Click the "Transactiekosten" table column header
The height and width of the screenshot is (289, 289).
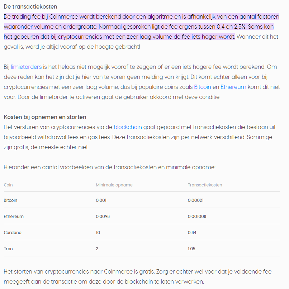click(205, 185)
